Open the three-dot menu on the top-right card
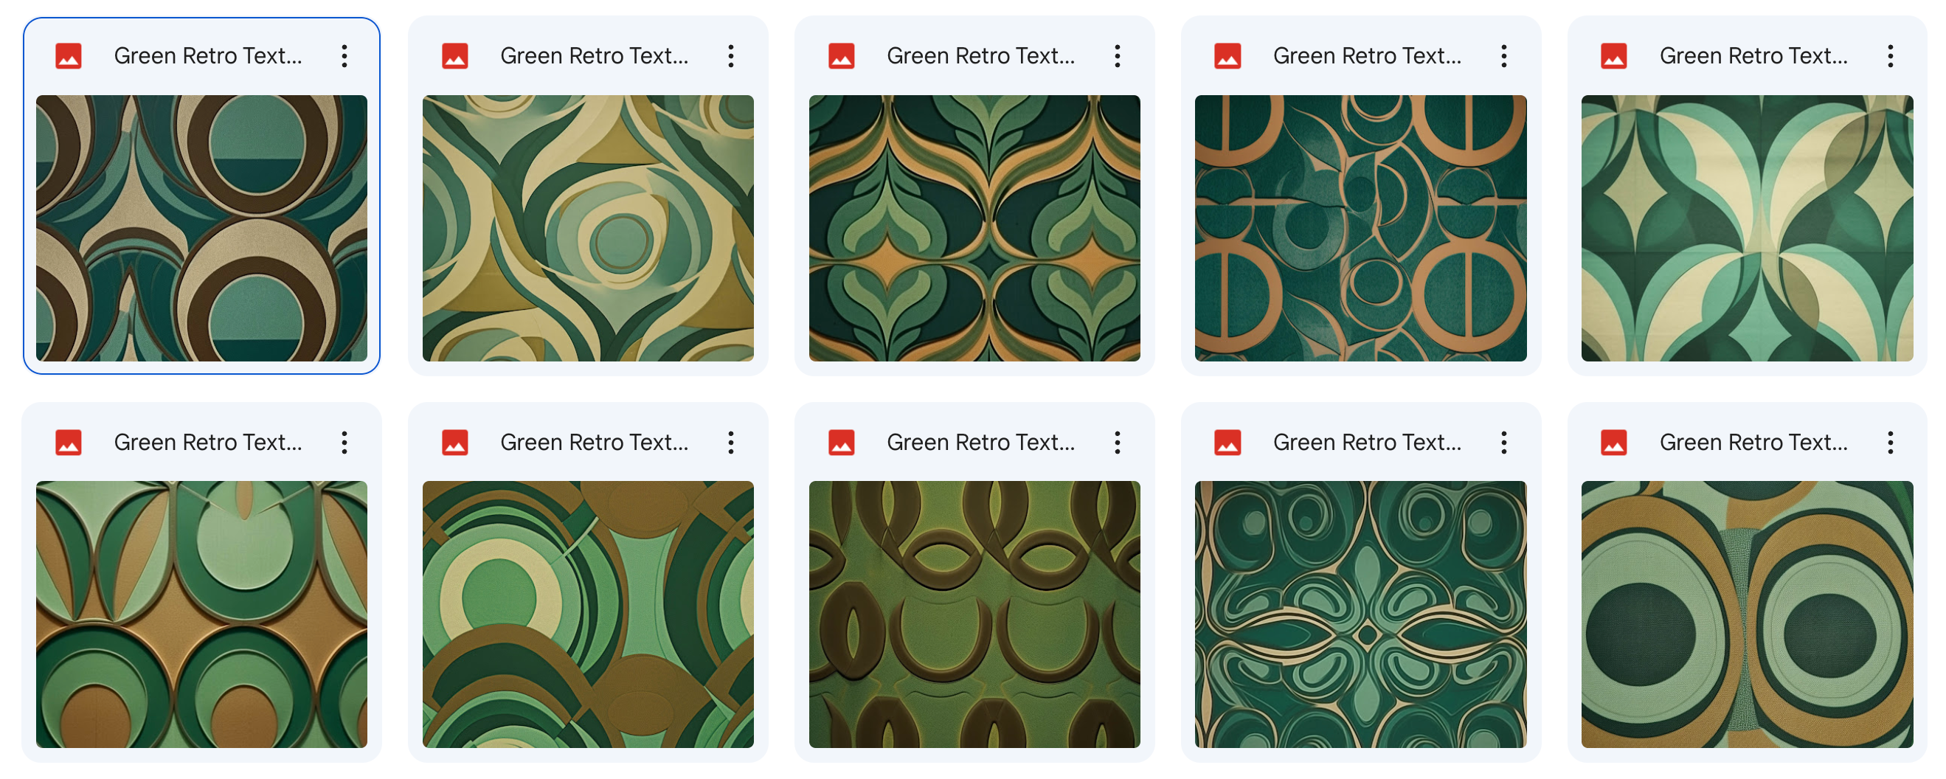 tap(1891, 55)
